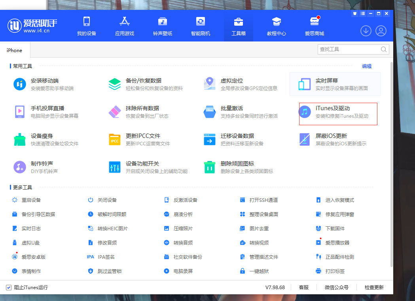The width and height of the screenshot is (415, 301).
Task: Toggle 阻止iTunes运行 checkbox
Action: [9, 288]
